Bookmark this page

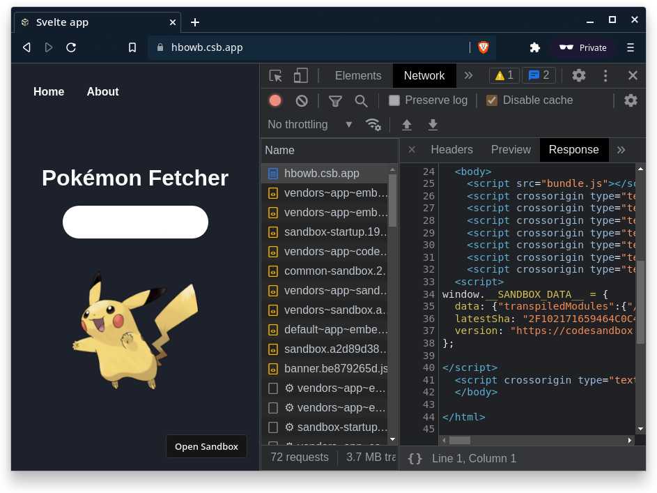(x=132, y=48)
